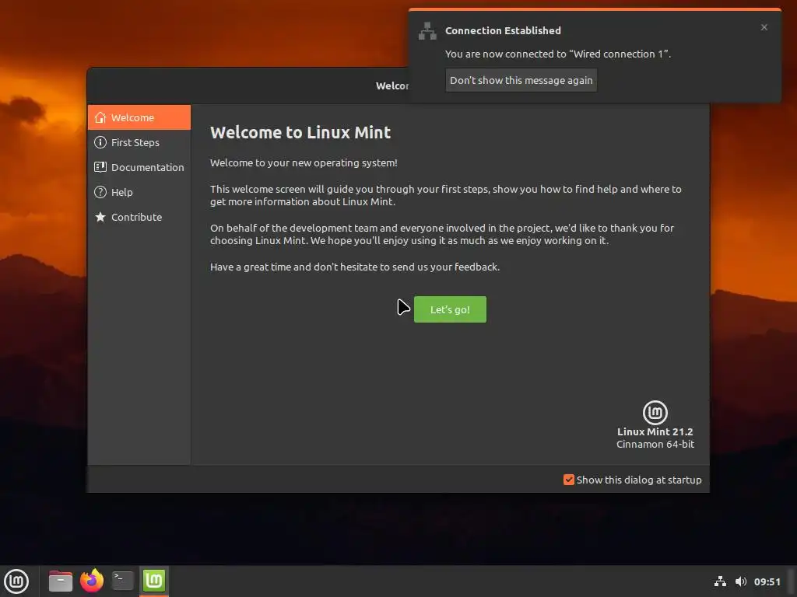The width and height of the screenshot is (797, 597).
Task: Click Don't show this message again
Action: [521, 80]
